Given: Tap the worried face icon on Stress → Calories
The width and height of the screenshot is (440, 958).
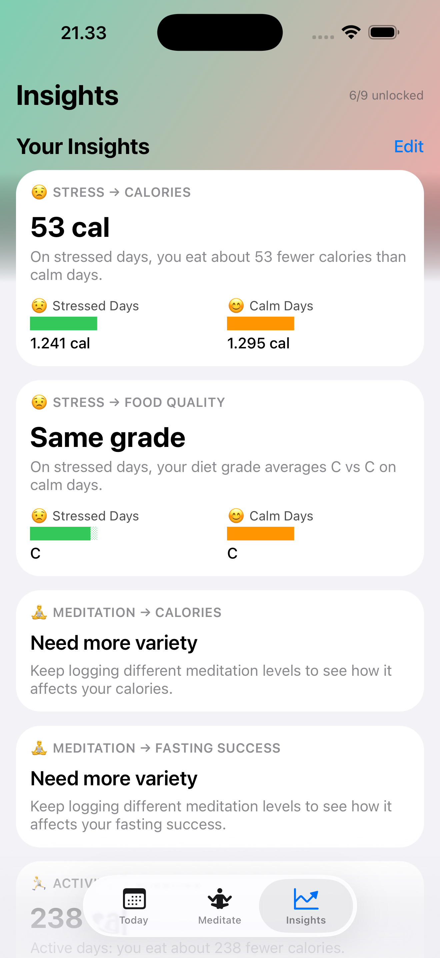Looking at the screenshot, I should [x=39, y=192].
